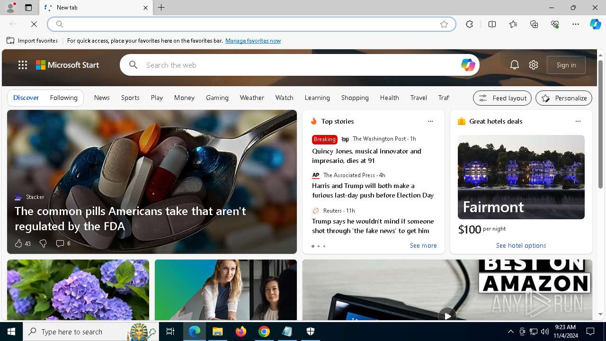
Task: Open the Sports category
Action: [x=130, y=98]
